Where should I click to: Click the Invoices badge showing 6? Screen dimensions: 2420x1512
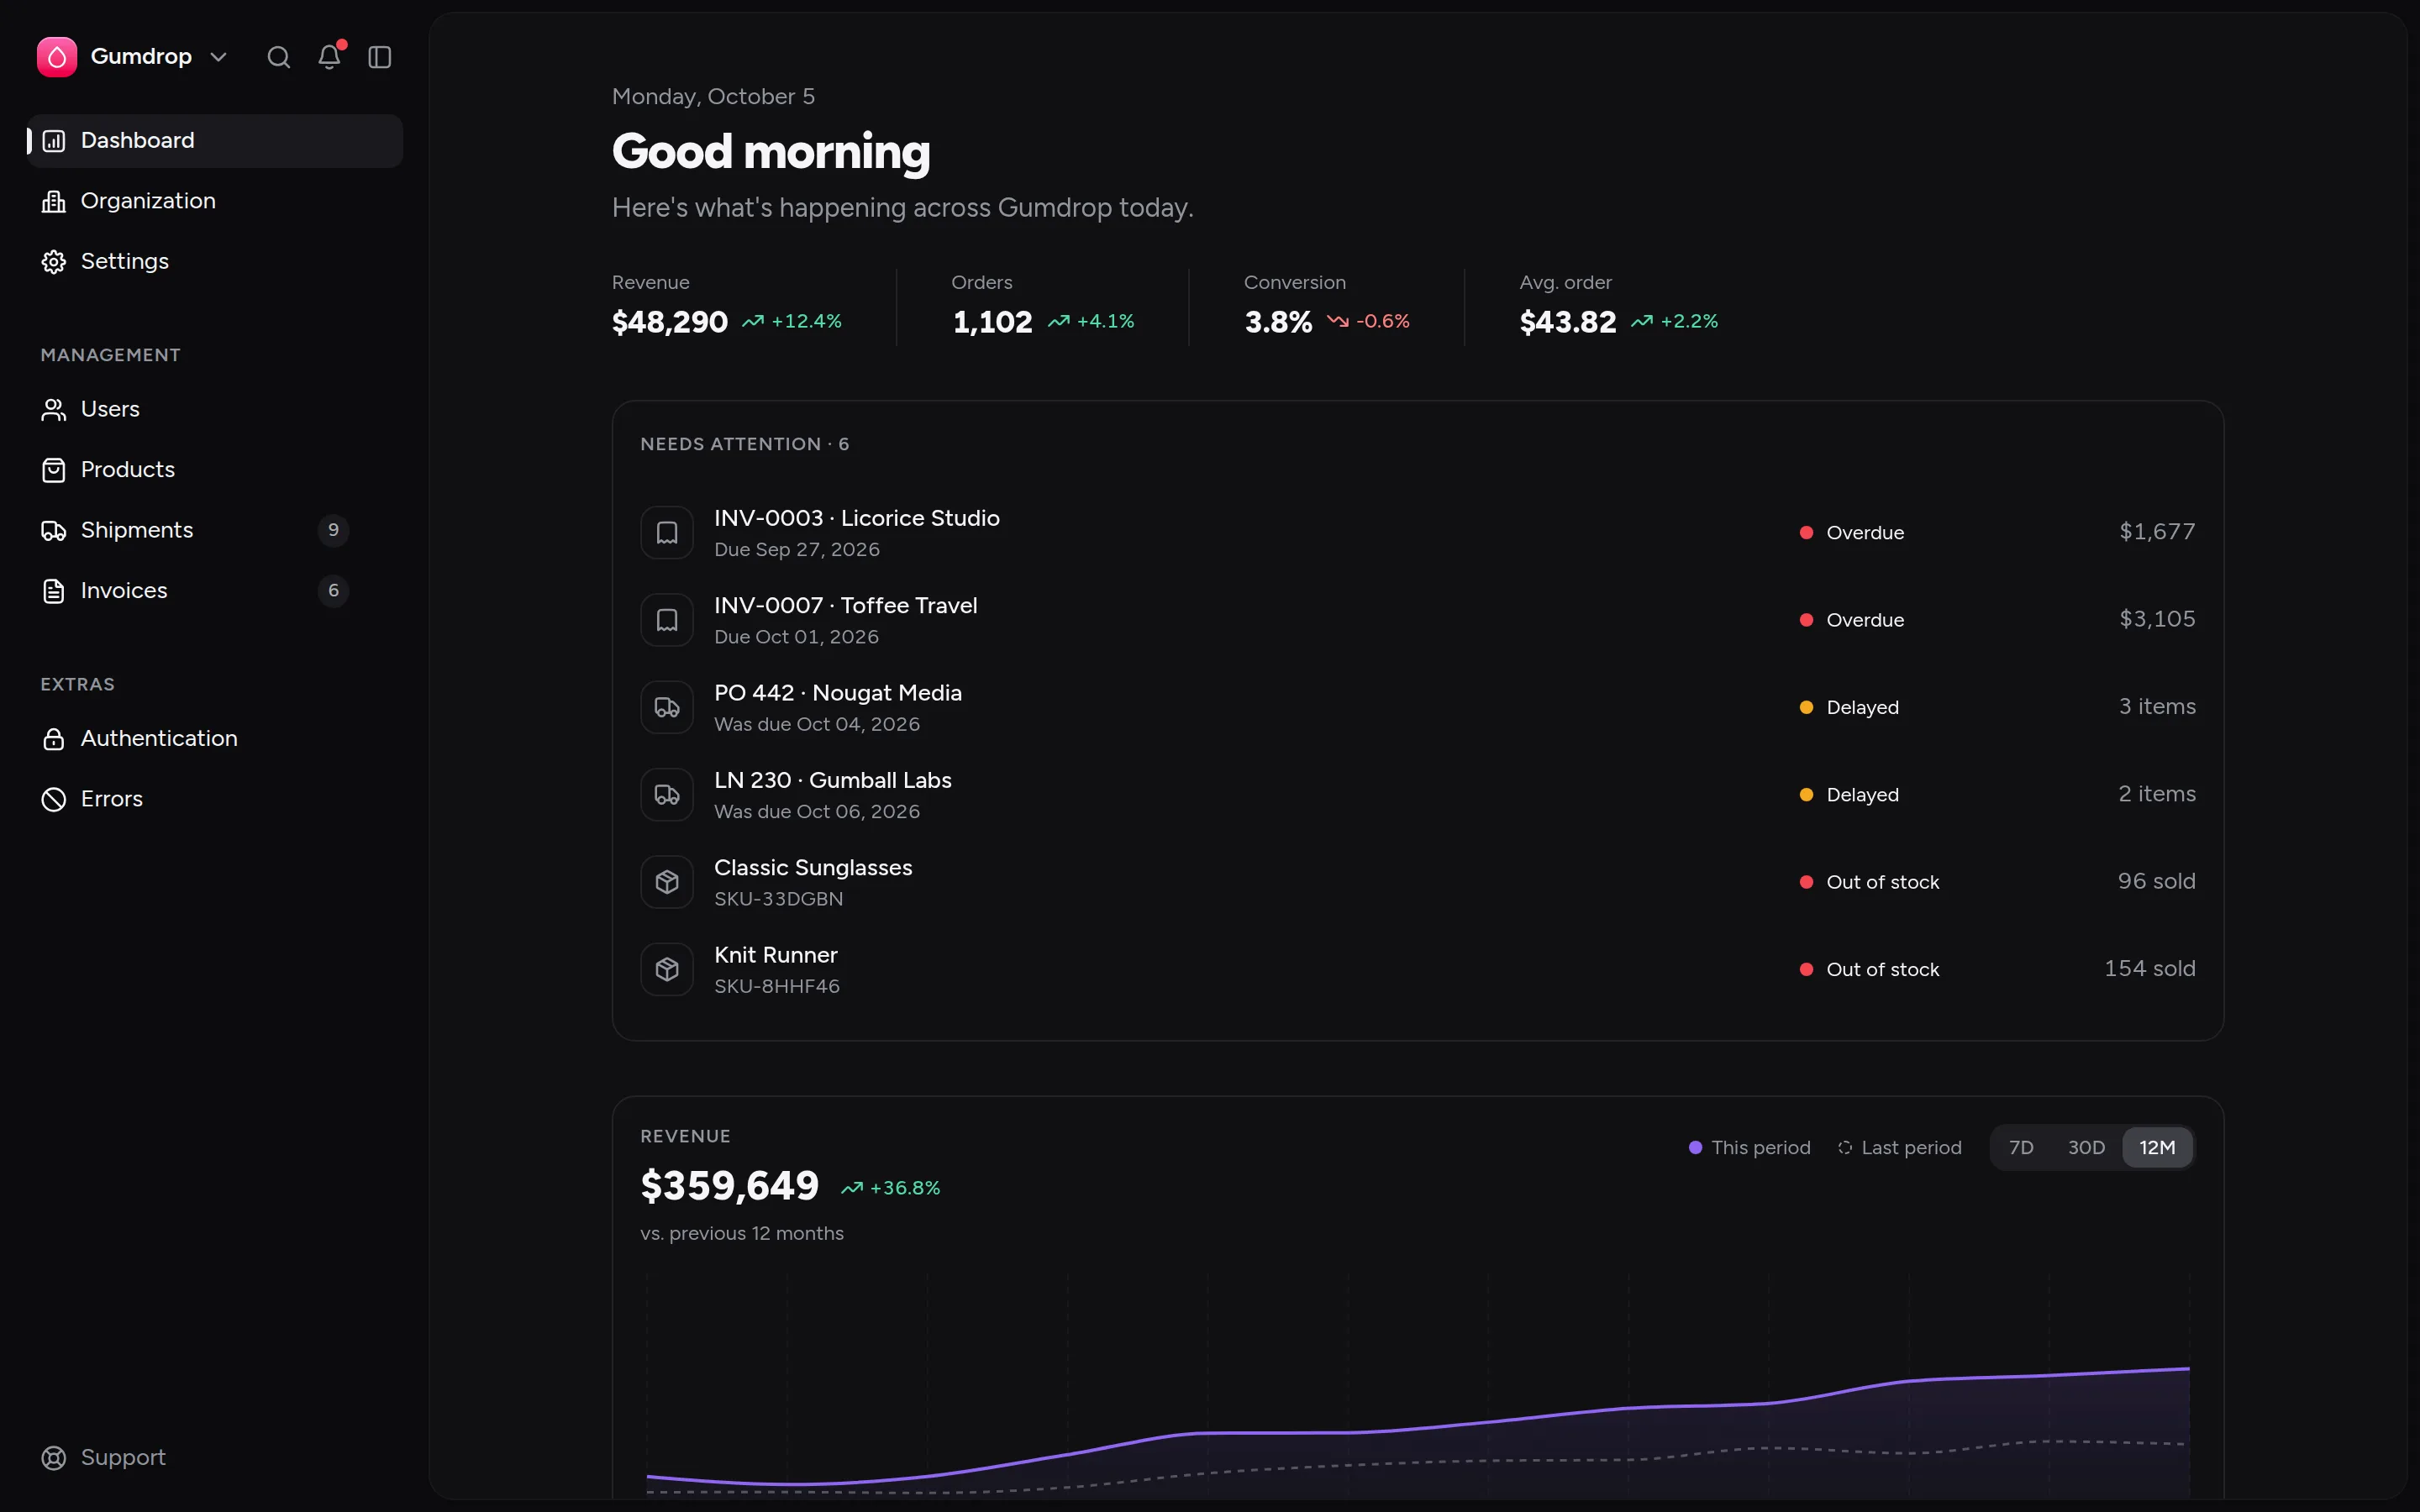pyautogui.click(x=334, y=591)
